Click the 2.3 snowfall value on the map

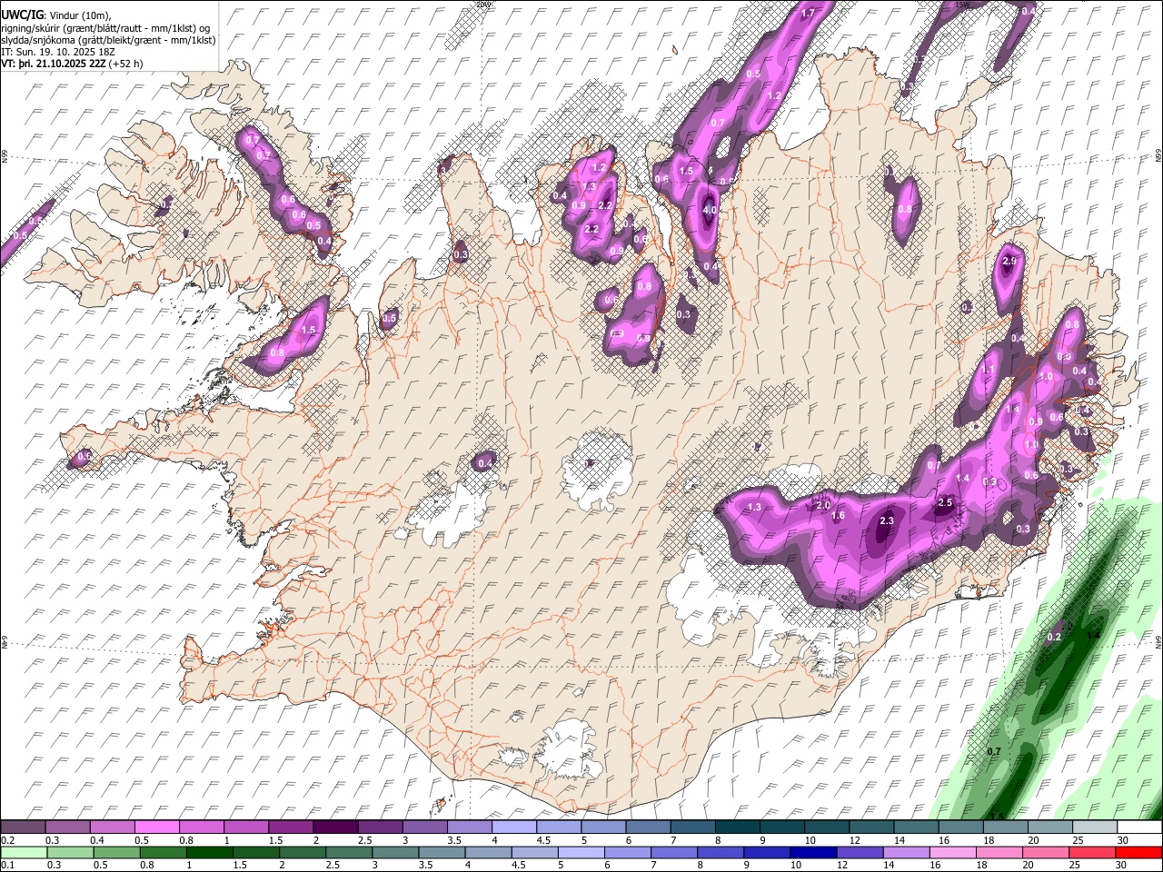tap(887, 520)
